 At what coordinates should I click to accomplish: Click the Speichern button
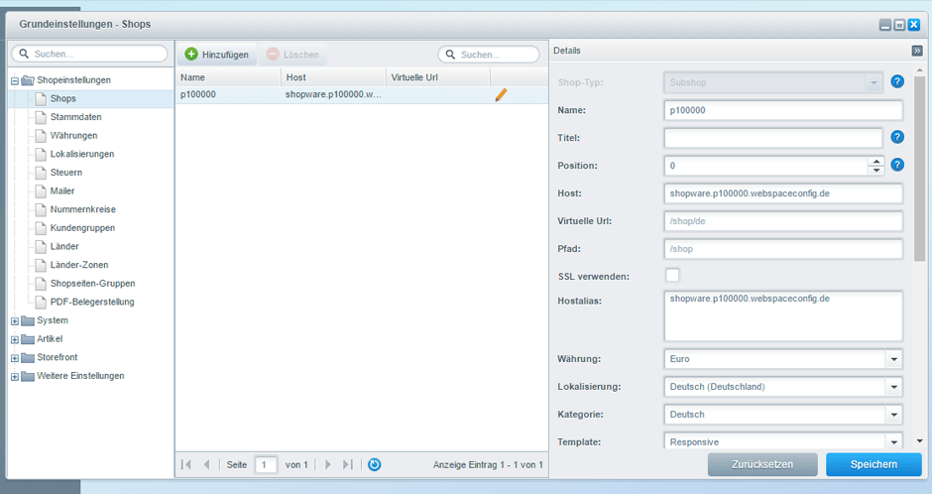tap(874, 464)
